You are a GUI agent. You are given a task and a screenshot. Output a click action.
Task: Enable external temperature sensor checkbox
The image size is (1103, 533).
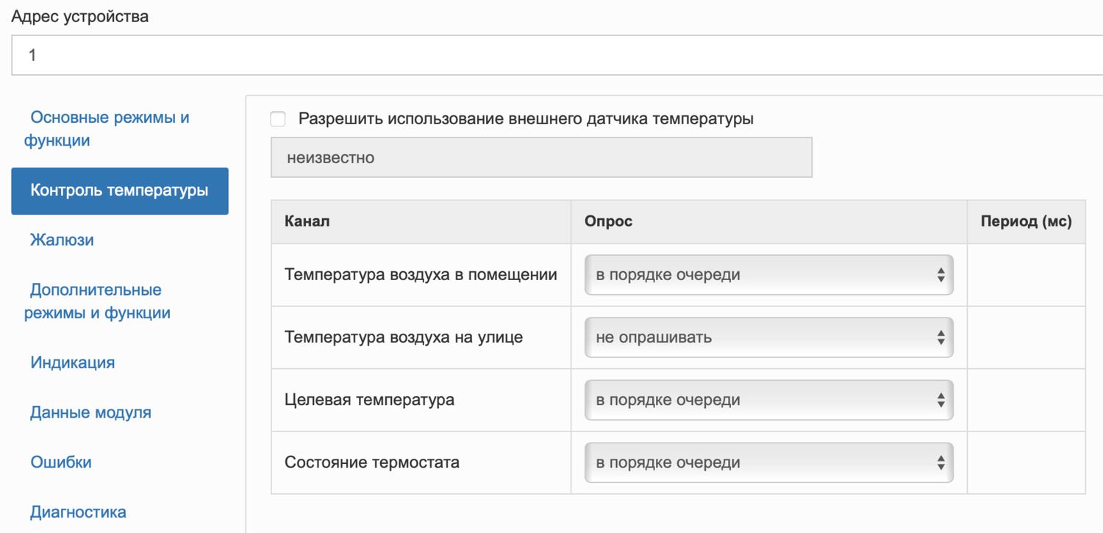(x=278, y=119)
